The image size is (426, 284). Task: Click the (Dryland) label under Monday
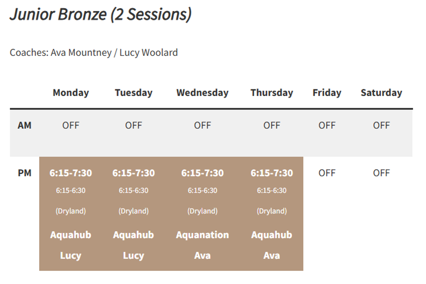[x=71, y=211]
